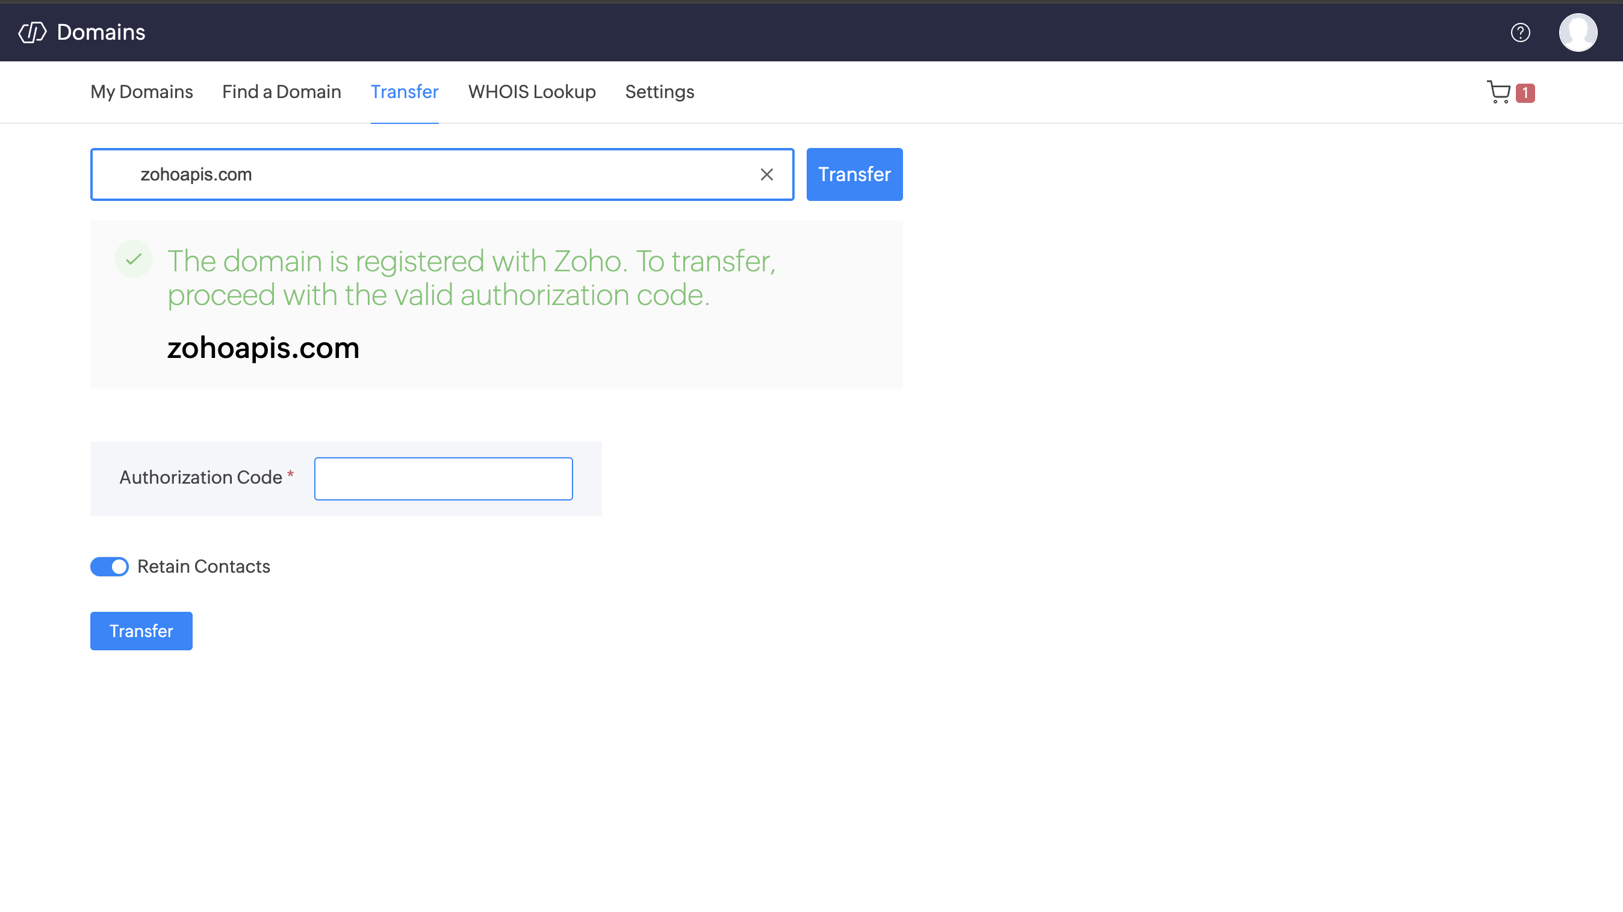The height and width of the screenshot is (912, 1623).
Task: Focus the Authorization Code input field
Action: click(444, 478)
